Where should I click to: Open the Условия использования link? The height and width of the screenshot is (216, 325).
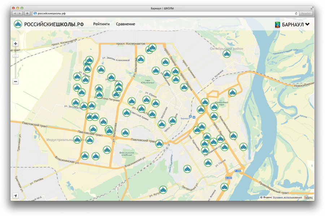point(287,197)
